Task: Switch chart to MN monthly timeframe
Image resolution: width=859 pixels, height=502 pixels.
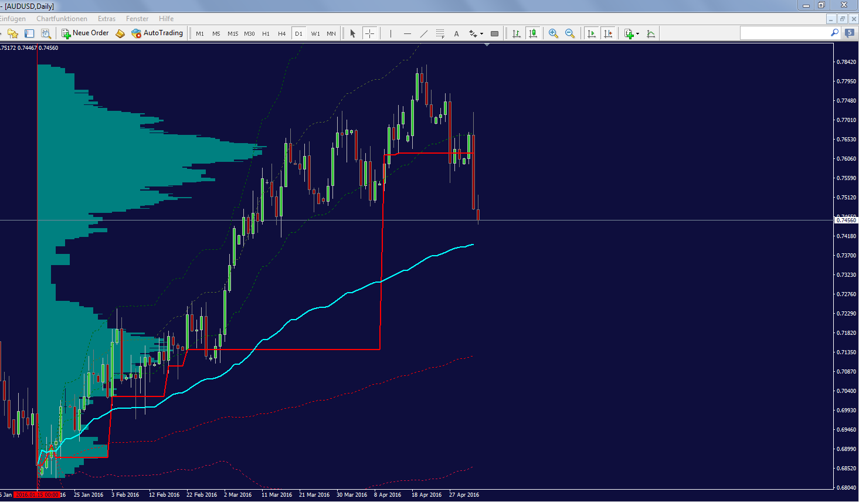Action: click(x=331, y=33)
